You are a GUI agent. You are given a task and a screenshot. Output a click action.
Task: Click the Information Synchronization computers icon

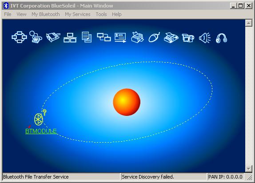104,37
